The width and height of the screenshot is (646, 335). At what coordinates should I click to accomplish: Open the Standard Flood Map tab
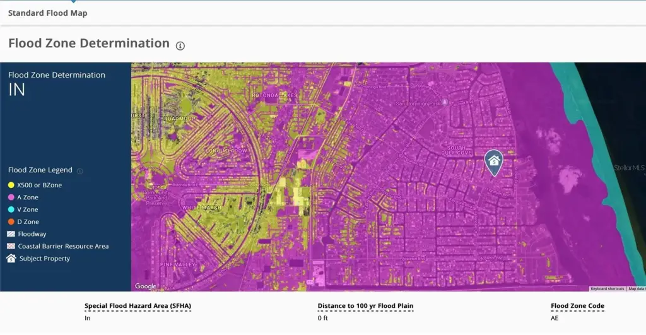coord(48,13)
